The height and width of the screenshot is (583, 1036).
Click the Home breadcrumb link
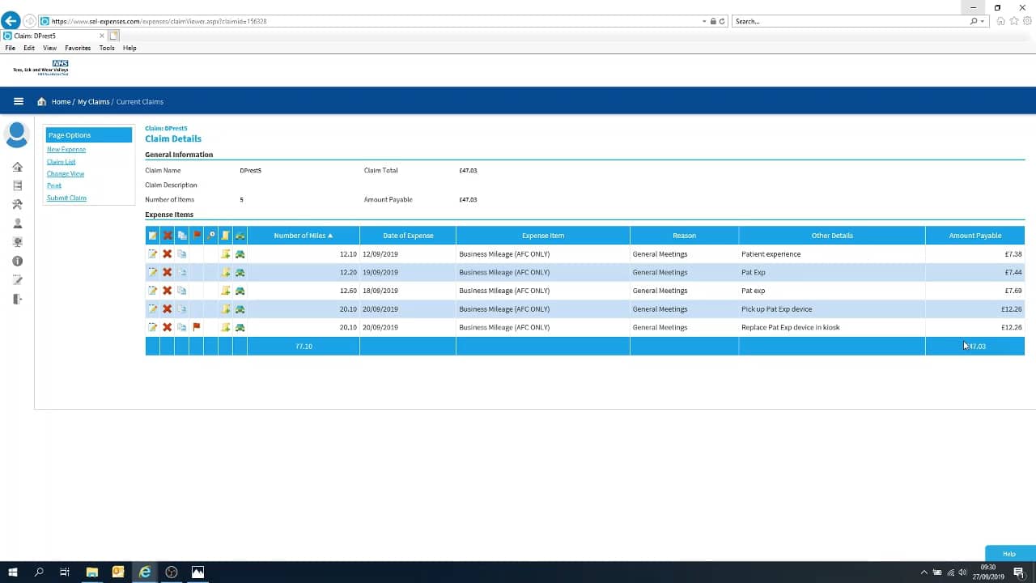pyautogui.click(x=61, y=102)
